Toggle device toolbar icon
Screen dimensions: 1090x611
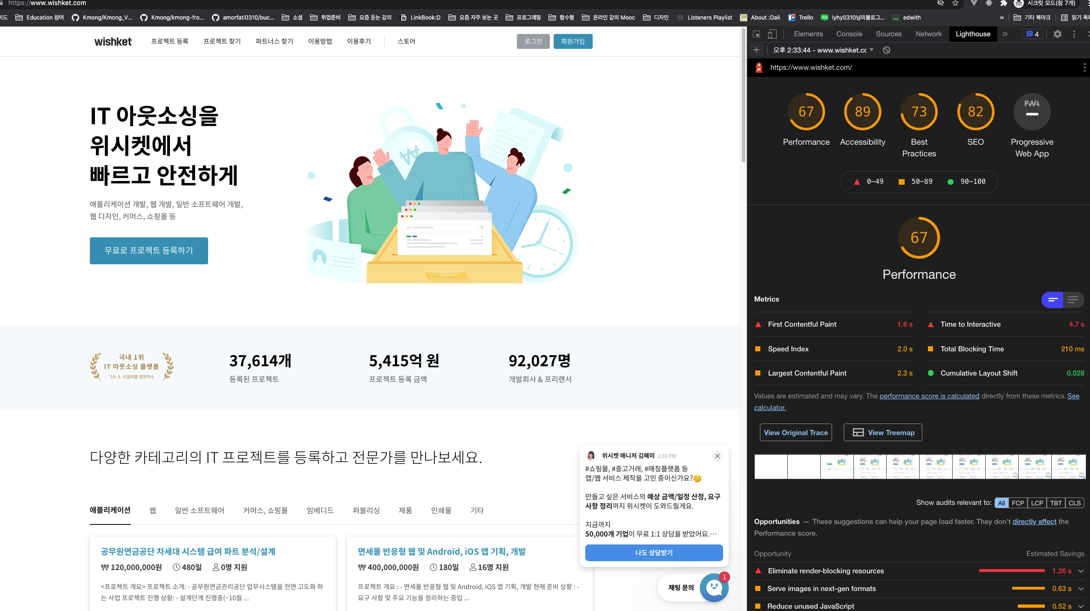(x=772, y=34)
